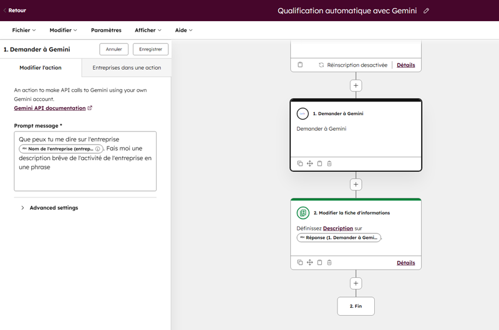499x330 pixels.
Task: Click inside the Prompt message text field
Action: pyautogui.click(x=85, y=177)
